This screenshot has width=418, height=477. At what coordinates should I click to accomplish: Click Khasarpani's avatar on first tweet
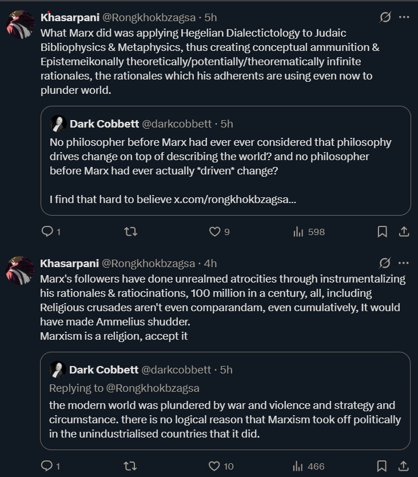pyautogui.click(x=21, y=24)
